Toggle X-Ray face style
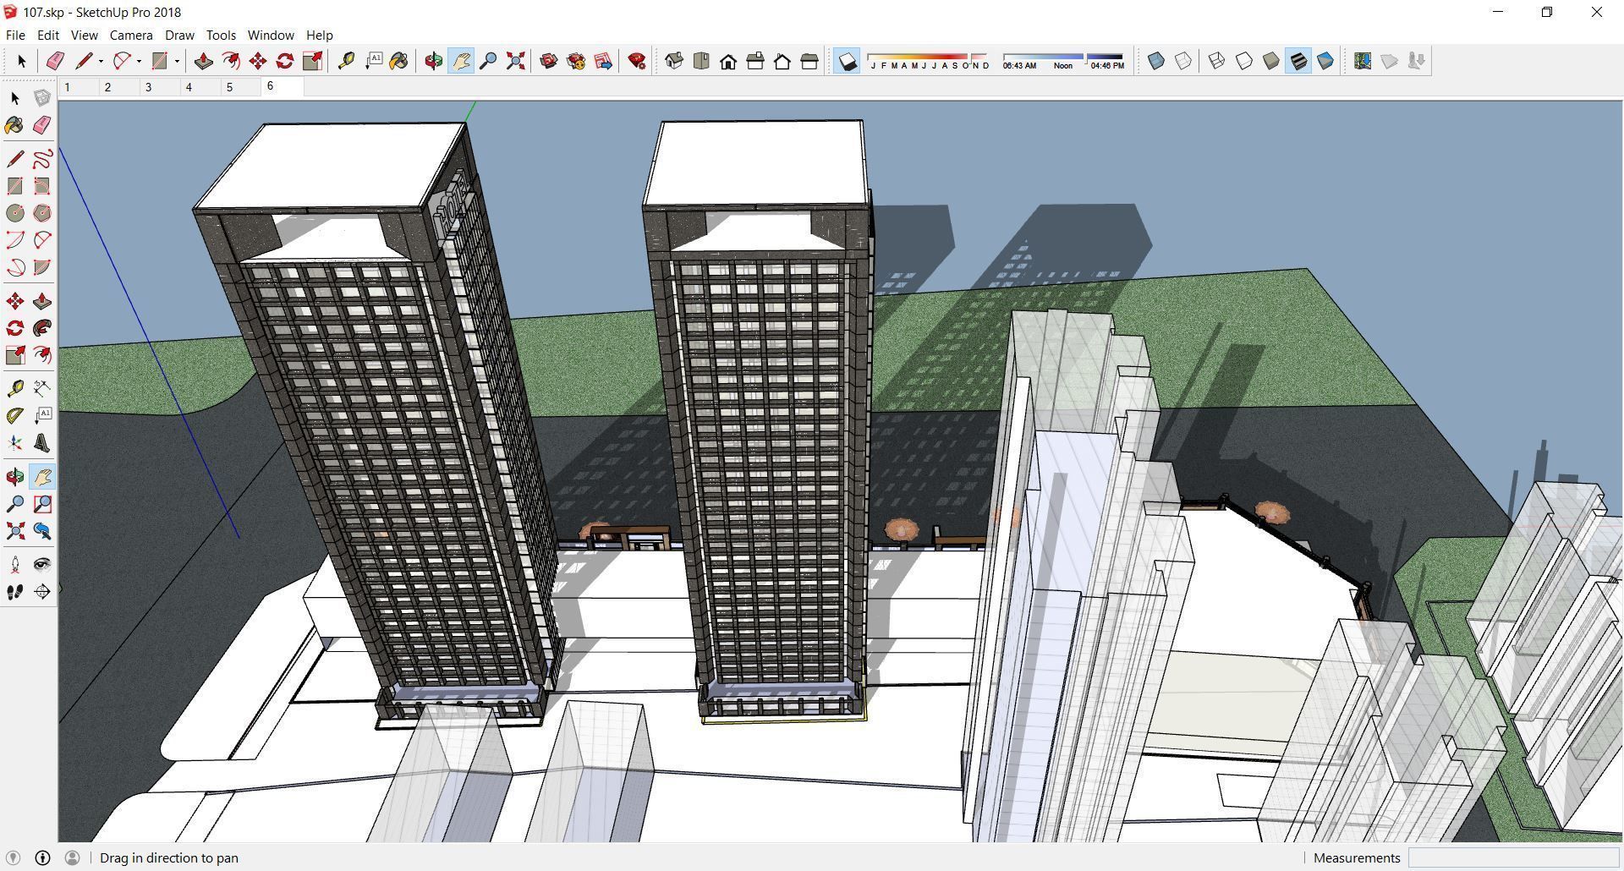Image resolution: width=1624 pixels, height=871 pixels. pos(1156,61)
